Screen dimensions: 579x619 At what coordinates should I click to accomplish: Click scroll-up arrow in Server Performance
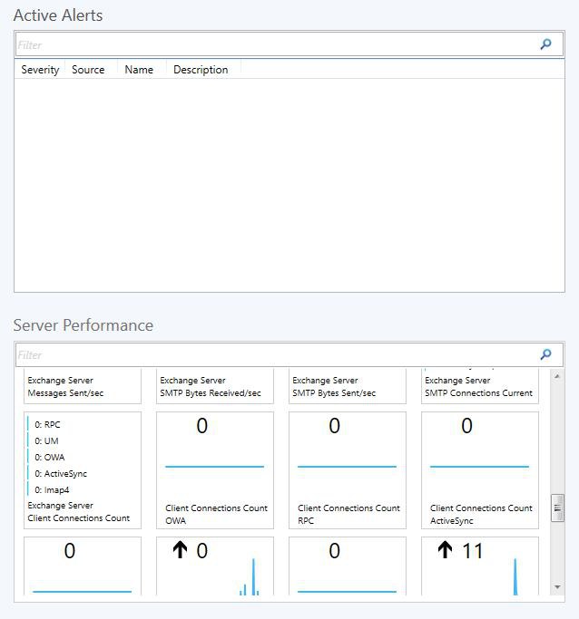pos(557,376)
